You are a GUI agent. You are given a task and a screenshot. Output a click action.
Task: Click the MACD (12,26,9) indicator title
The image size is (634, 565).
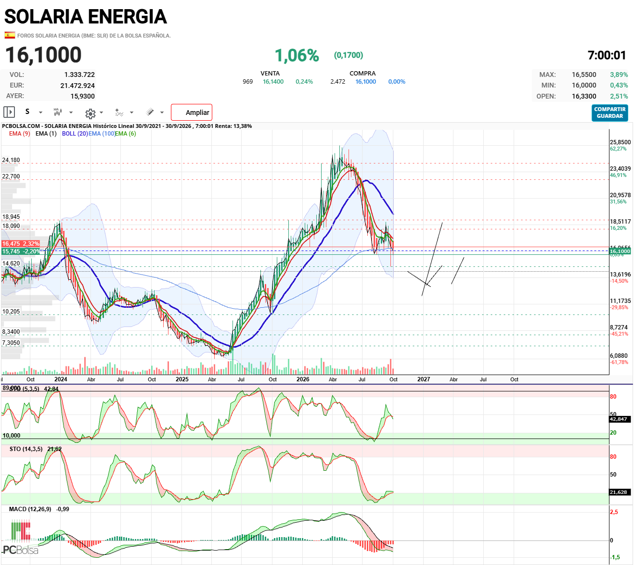point(30,509)
